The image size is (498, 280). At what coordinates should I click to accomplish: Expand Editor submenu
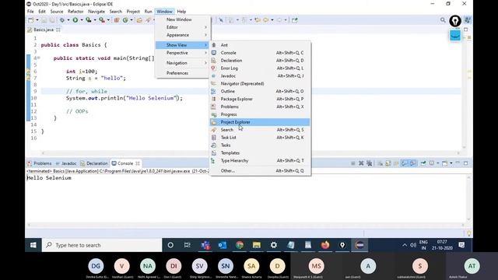pyautogui.click(x=182, y=27)
